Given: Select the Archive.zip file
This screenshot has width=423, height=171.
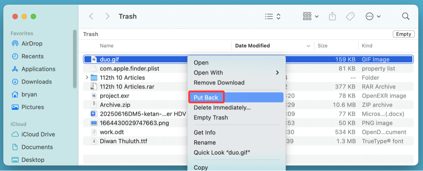Looking at the screenshot, I should (x=115, y=105).
